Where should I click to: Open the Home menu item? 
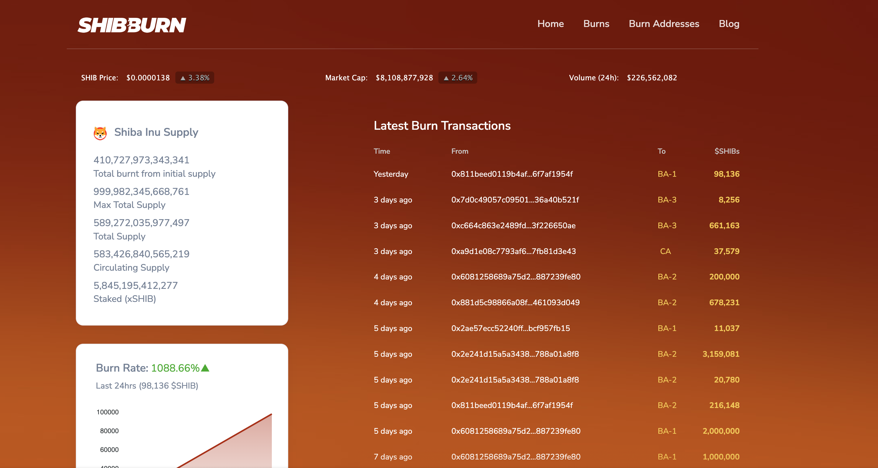550,24
